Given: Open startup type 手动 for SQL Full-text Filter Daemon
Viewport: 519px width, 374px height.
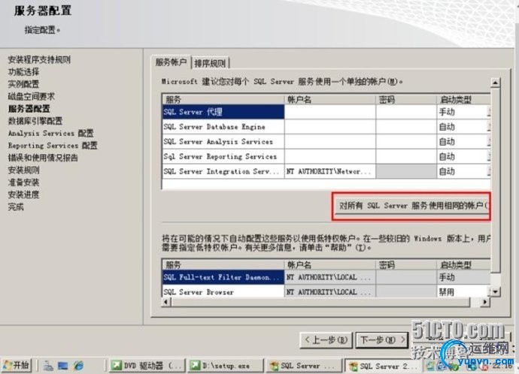Looking at the screenshot, I should point(463,277).
